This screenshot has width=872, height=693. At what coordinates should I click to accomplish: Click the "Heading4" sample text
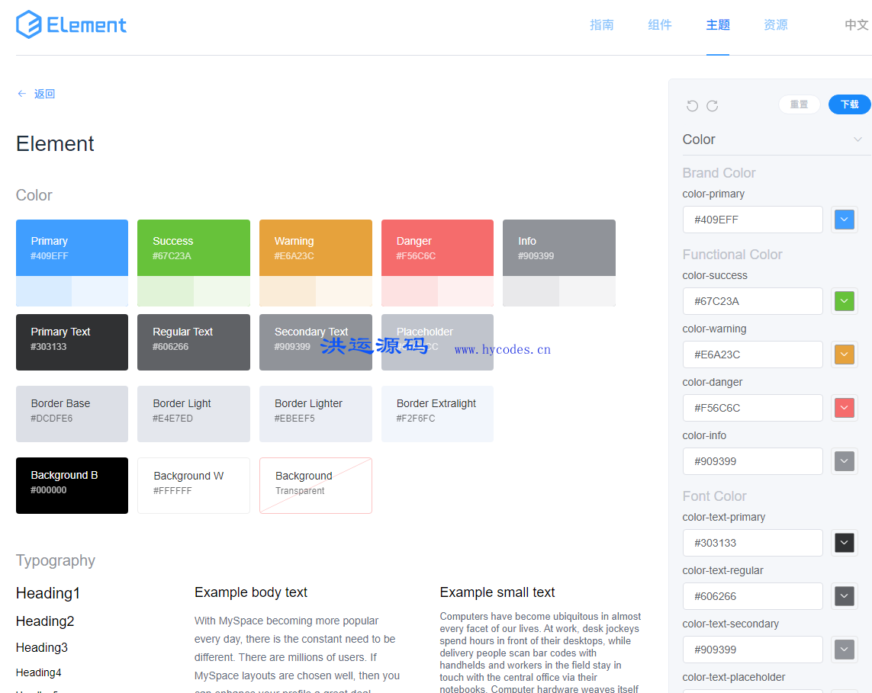click(x=38, y=672)
